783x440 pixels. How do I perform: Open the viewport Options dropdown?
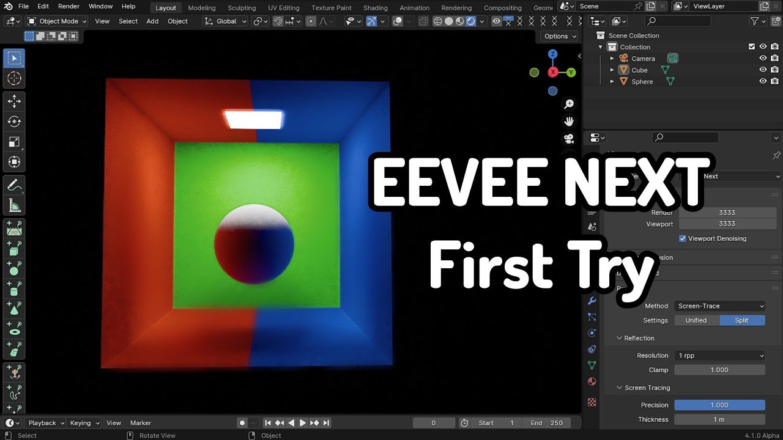pyautogui.click(x=560, y=36)
